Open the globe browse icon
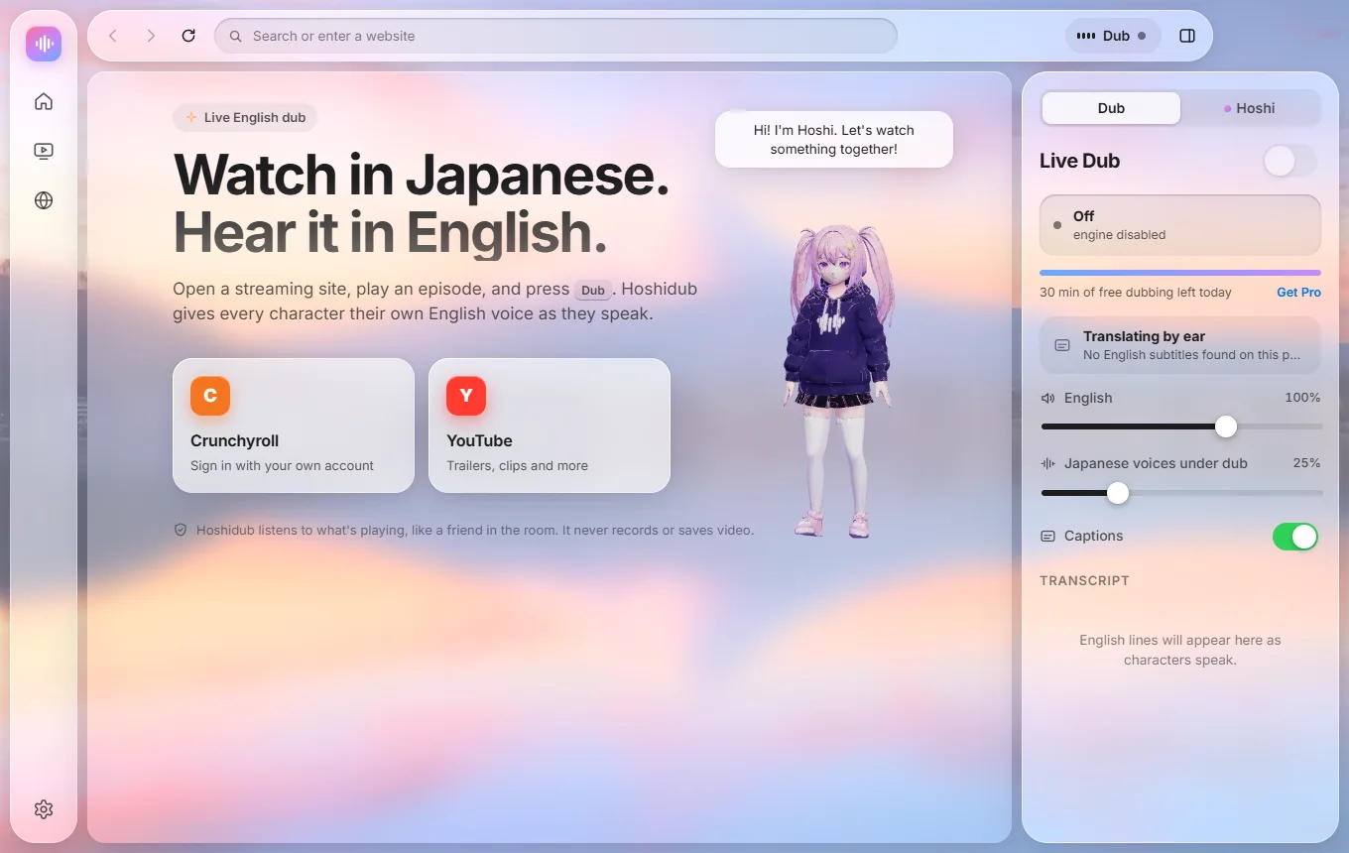This screenshot has width=1349, height=853. [x=44, y=200]
